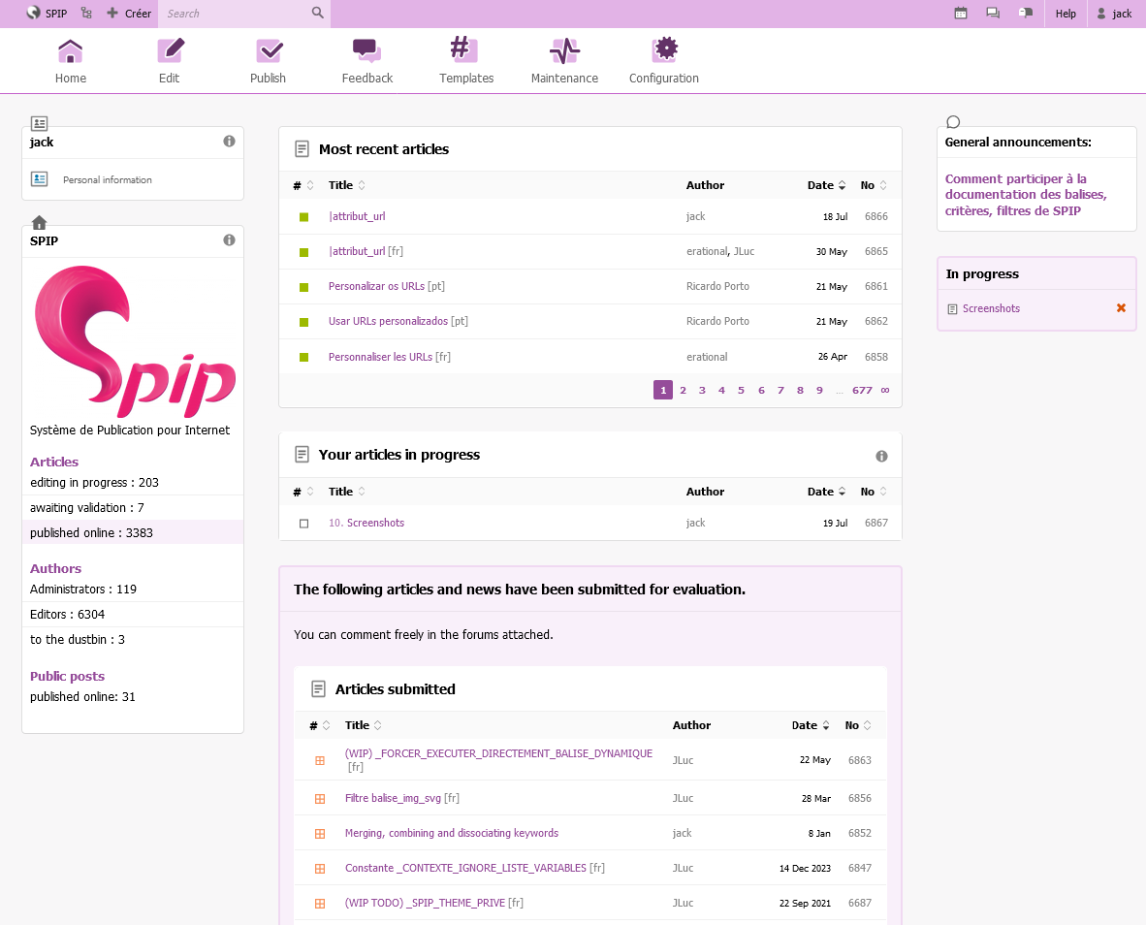Open the Créer menu
The width and height of the screenshot is (1146, 925).
(x=129, y=14)
